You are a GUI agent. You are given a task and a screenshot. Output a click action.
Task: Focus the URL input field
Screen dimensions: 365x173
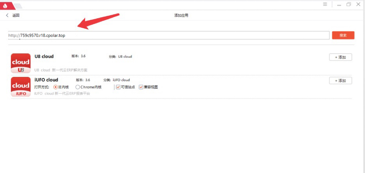169,35
